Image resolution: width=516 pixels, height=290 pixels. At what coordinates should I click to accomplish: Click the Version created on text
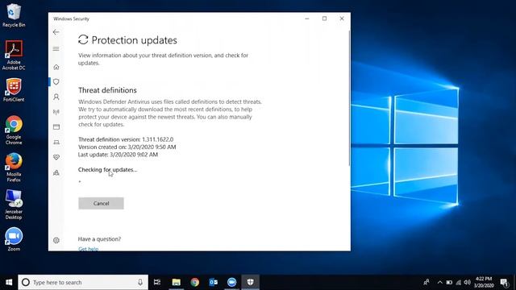point(127,147)
